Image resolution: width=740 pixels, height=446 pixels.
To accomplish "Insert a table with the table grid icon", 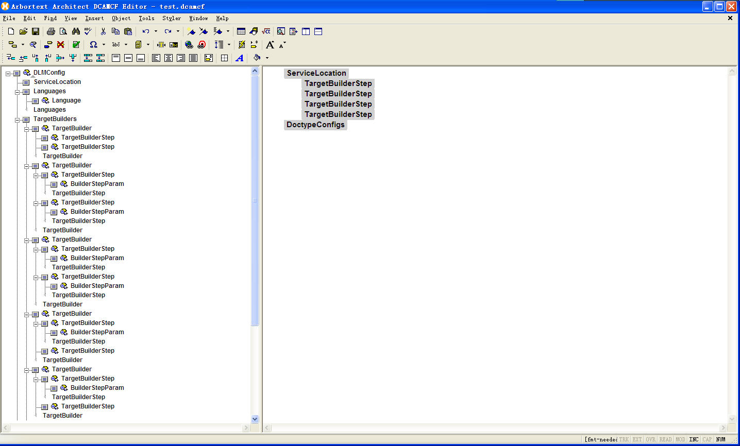I will (x=241, y=31).
